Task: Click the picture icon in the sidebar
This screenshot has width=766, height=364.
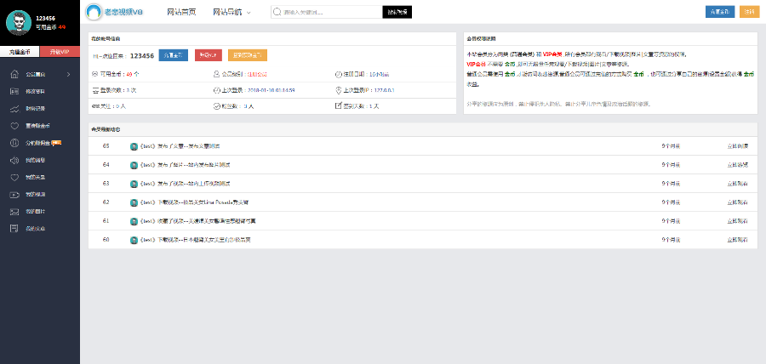Action: (14, 211)
